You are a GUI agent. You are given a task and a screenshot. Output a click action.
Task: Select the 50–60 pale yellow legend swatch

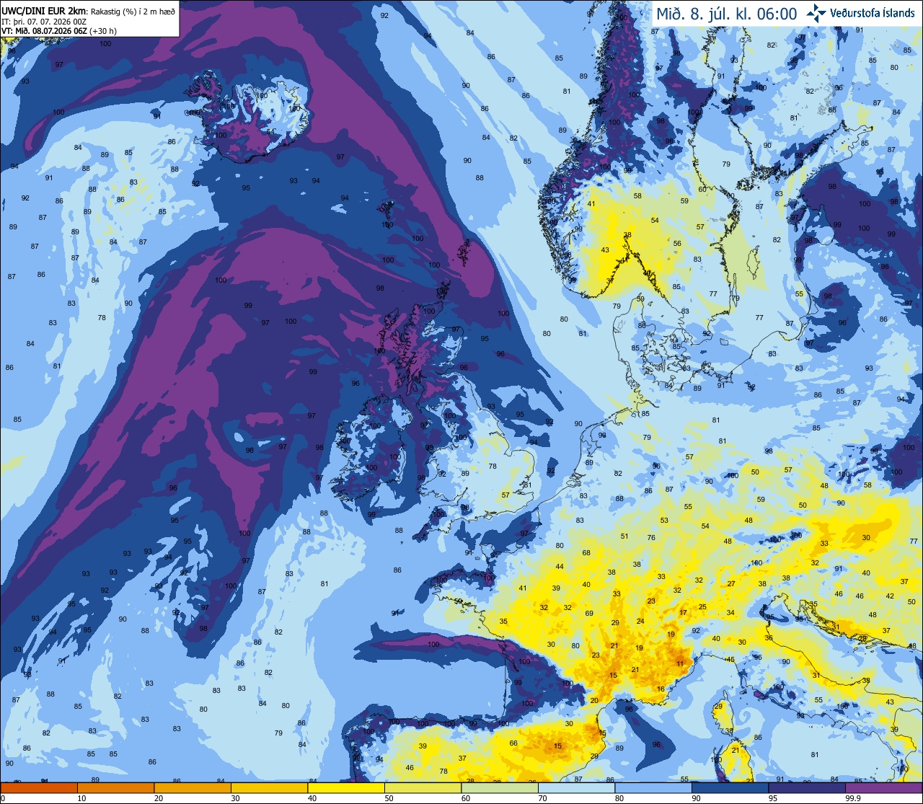tap(423, 788)
